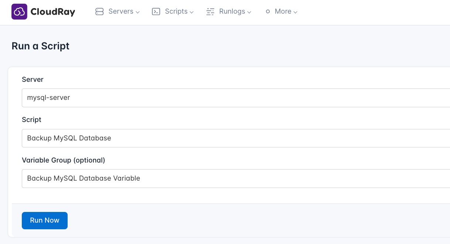Open the Servers navigation menu

pyautogui.click(x=121, y=11)
